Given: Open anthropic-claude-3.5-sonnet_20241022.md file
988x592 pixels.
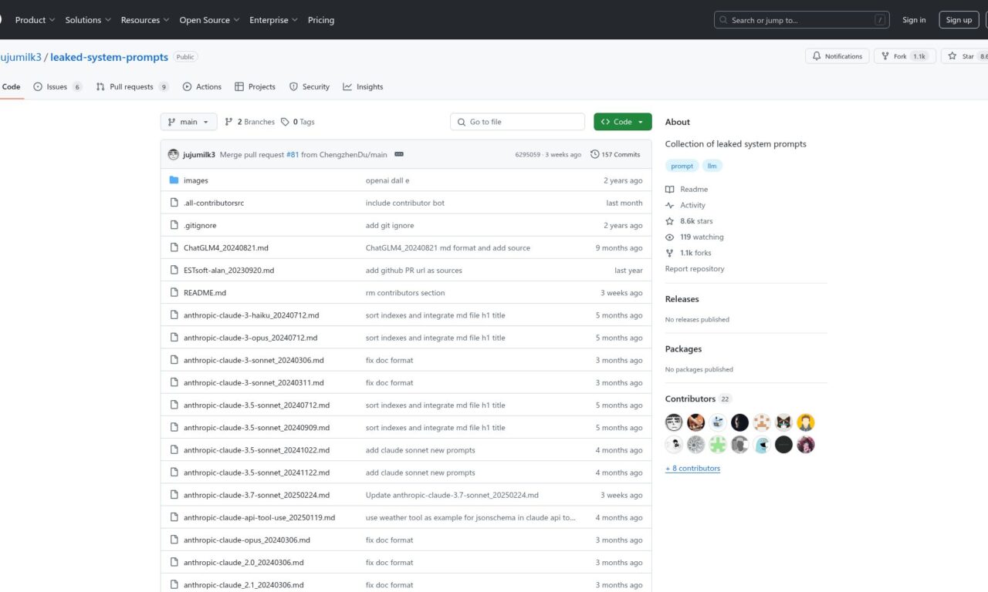Looking at the screenshot, I should coord(256,450).
